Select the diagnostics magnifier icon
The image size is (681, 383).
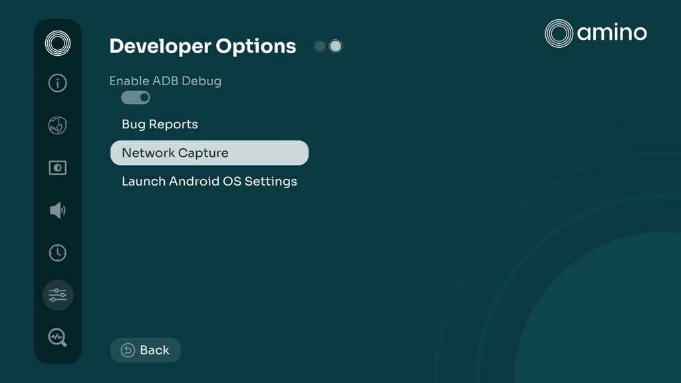click(x=57, y=337)
